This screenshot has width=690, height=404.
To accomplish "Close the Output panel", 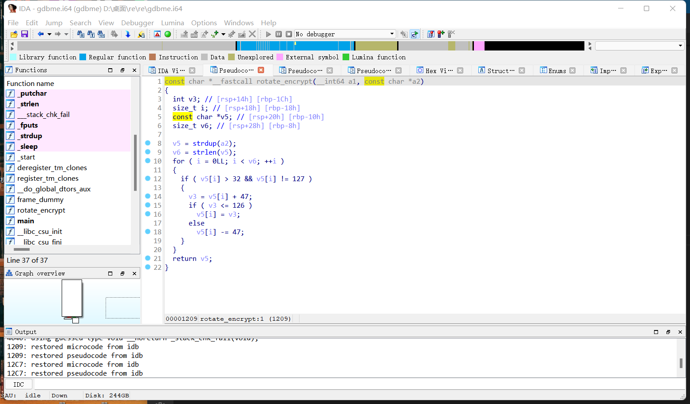I will [680, 332].
